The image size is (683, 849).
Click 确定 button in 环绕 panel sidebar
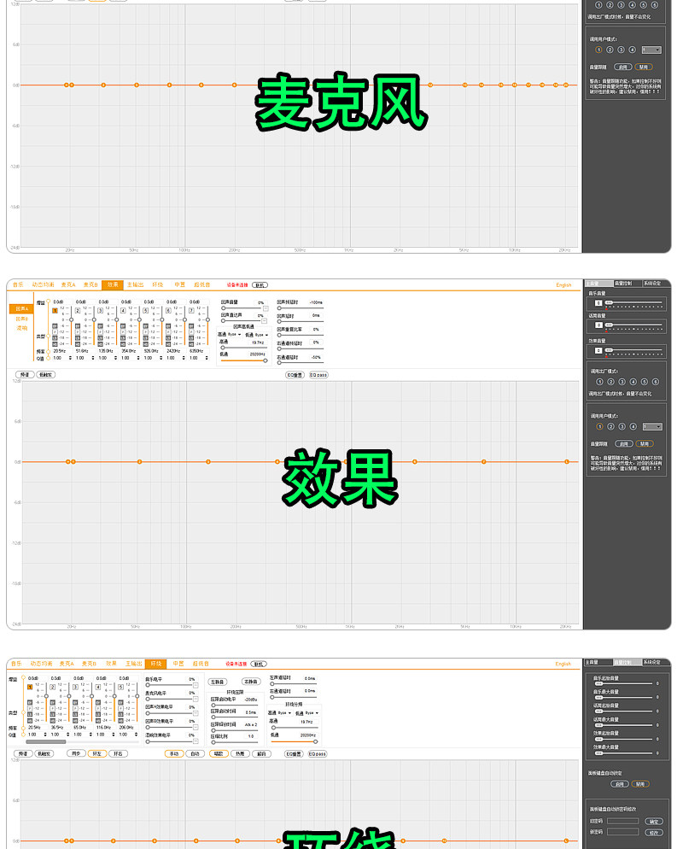(x=654, y=822)
